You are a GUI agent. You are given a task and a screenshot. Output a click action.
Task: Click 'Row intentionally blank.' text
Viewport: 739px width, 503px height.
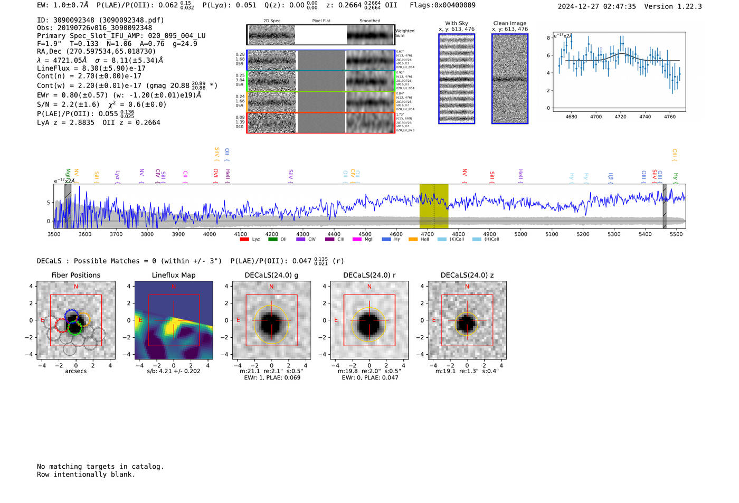point(86,474)
